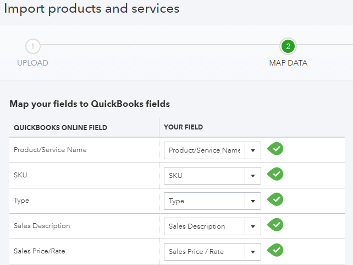Click green checkmark beside Type mapping
Screen dimensions: 353x265
[275, 199]
